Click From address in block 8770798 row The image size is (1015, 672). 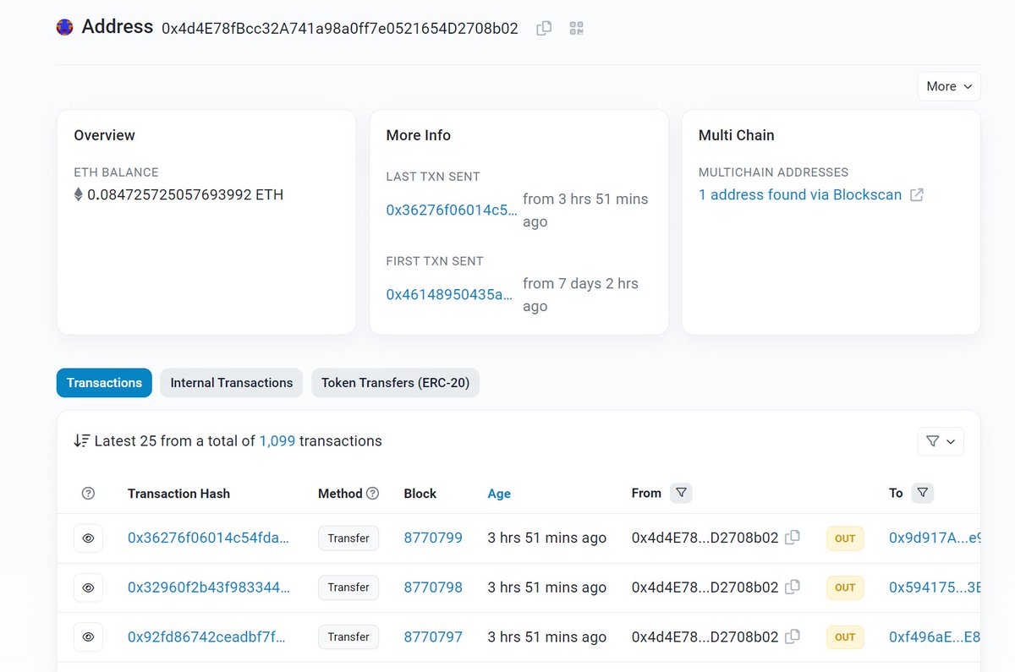705,587
